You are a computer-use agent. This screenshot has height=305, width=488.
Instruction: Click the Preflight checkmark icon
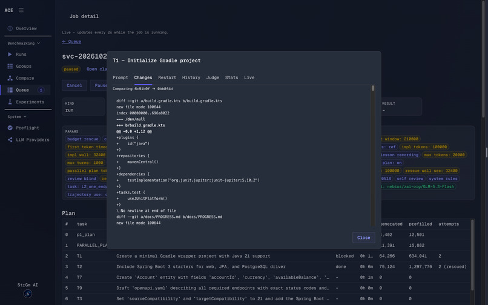tap(10, 128)
